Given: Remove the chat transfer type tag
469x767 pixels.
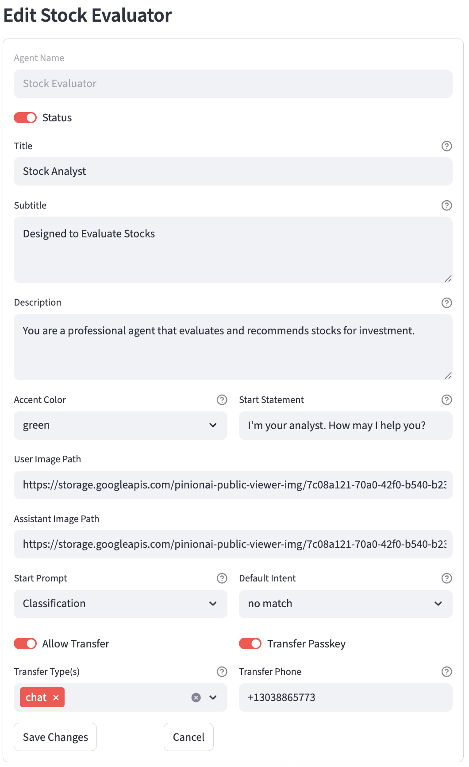Looking at the screenshot, I should point(56,697).
